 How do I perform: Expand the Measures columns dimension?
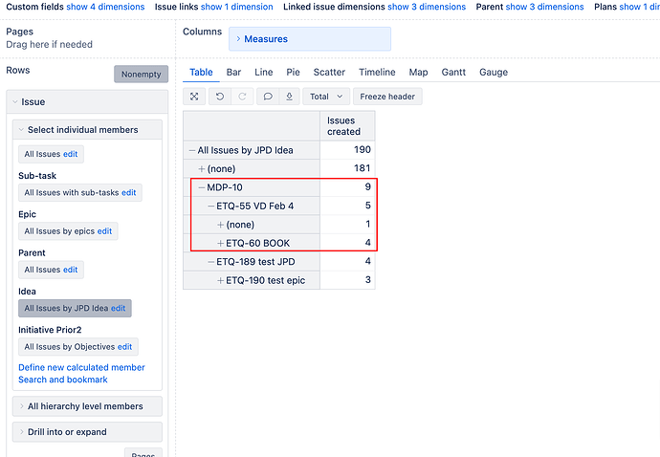(238, 38)
